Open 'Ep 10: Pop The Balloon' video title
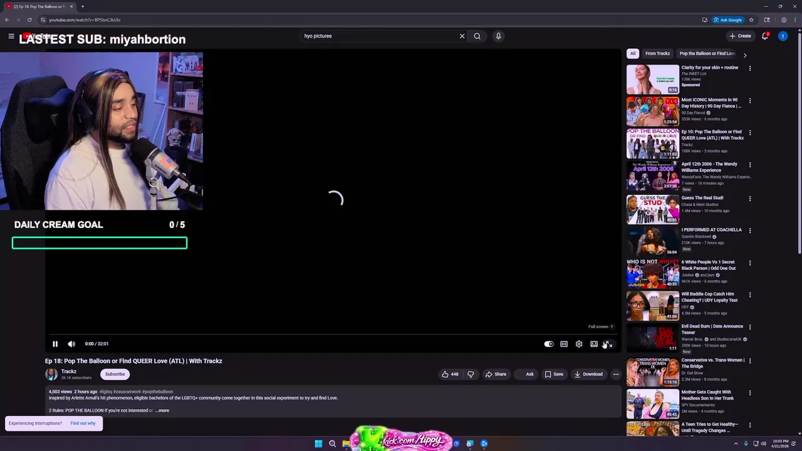802x451 pixels. pyautogui.click(x=712, y=135)
